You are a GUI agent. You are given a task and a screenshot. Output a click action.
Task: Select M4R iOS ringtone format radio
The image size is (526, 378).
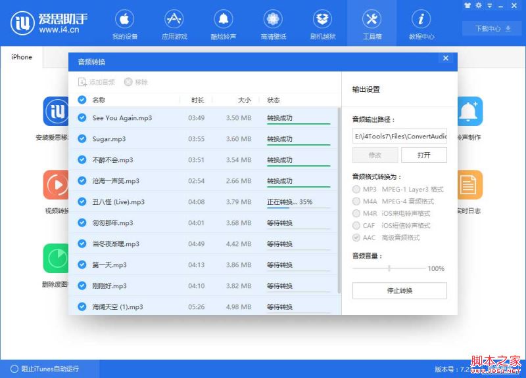coord(356,213)
